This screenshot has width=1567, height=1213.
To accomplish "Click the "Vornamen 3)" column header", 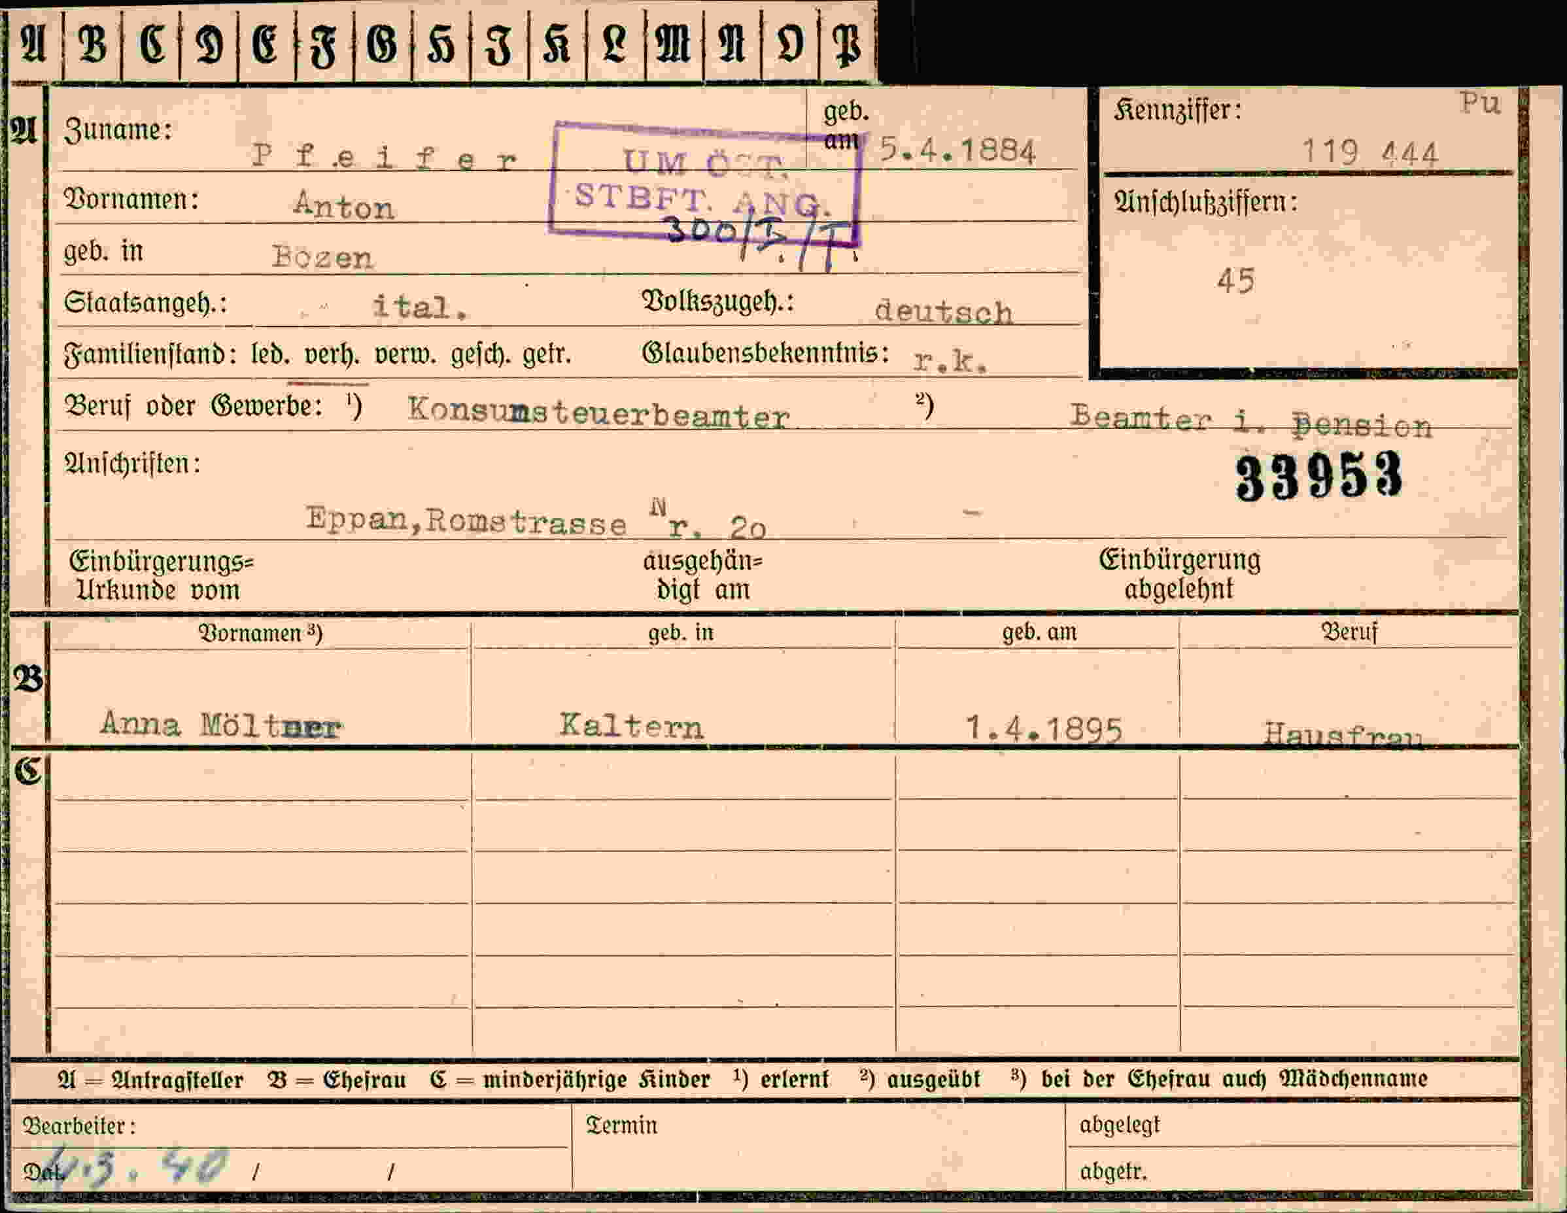I will (x=260, y=634).
